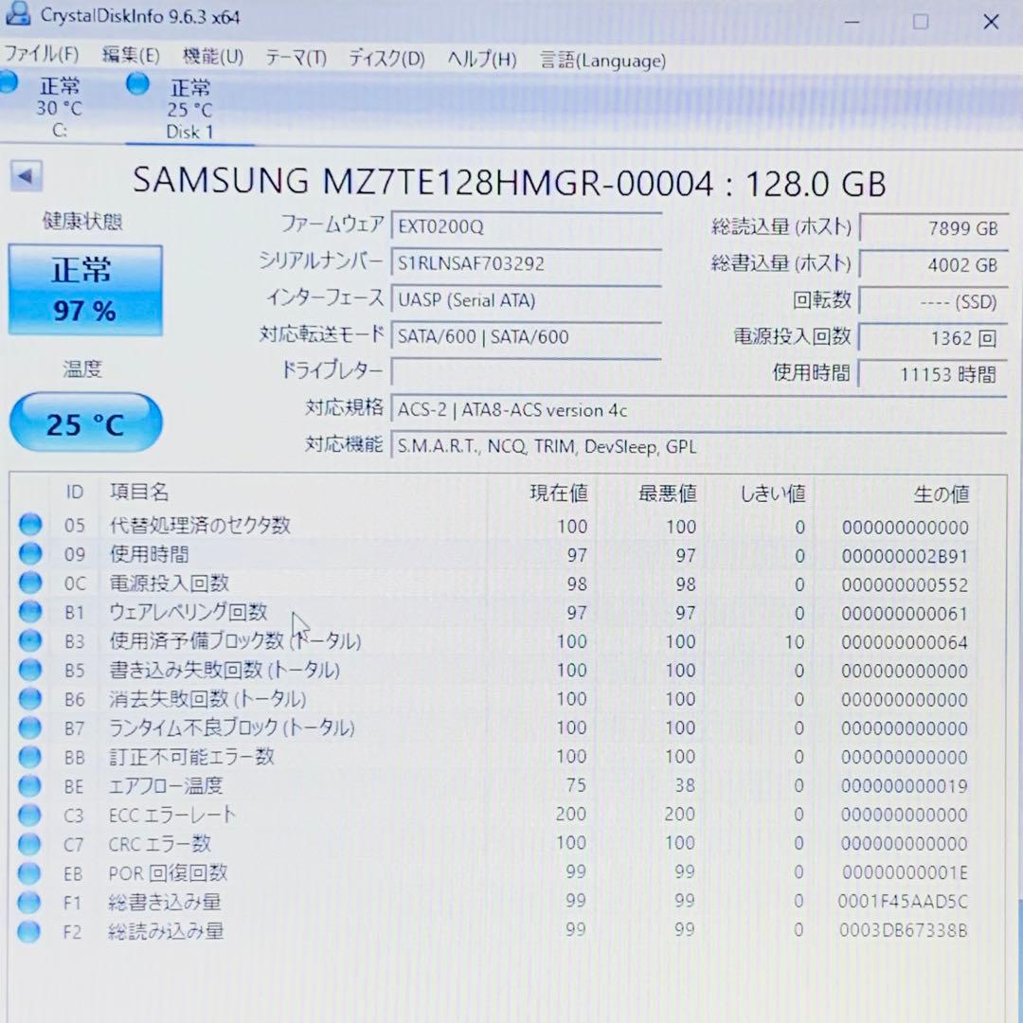
Task: Click the indicator icon for エアフロー温度 BE
Action: pyautogui.click(x=29, y=785)
